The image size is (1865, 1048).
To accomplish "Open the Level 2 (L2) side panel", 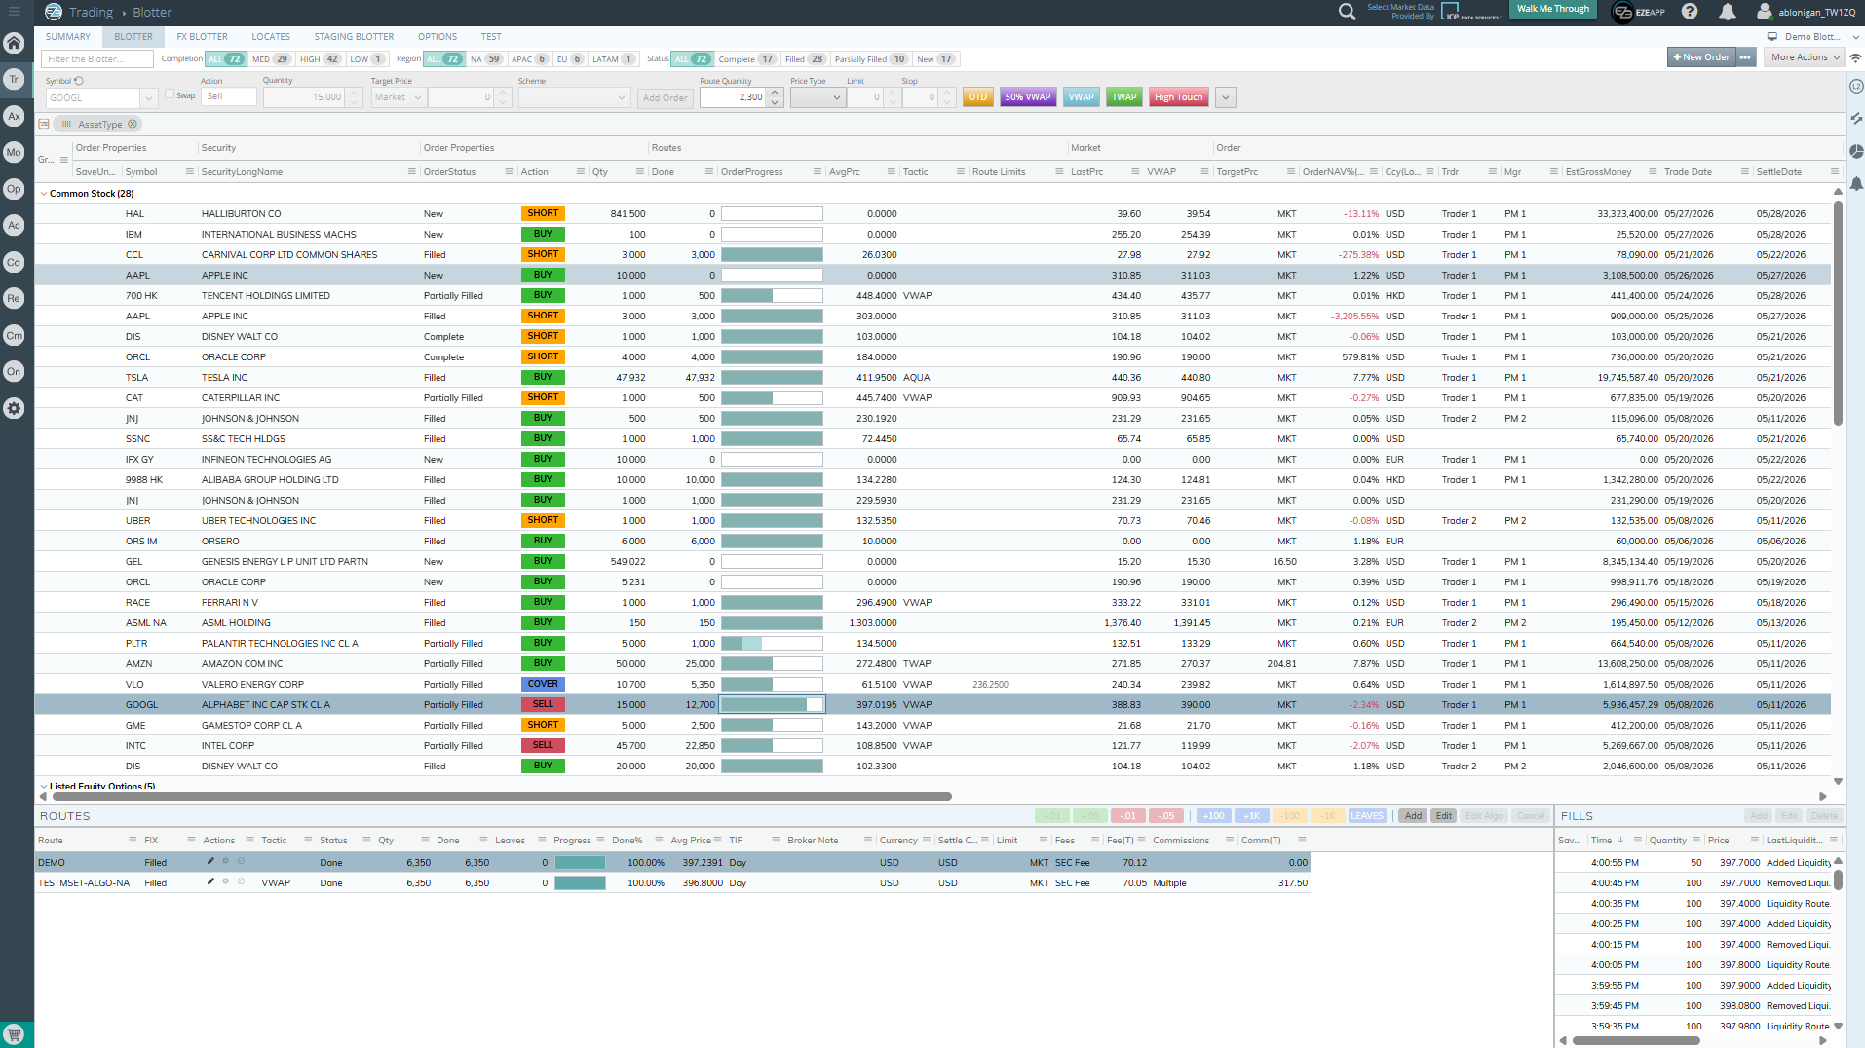I will coord(1856,86).
